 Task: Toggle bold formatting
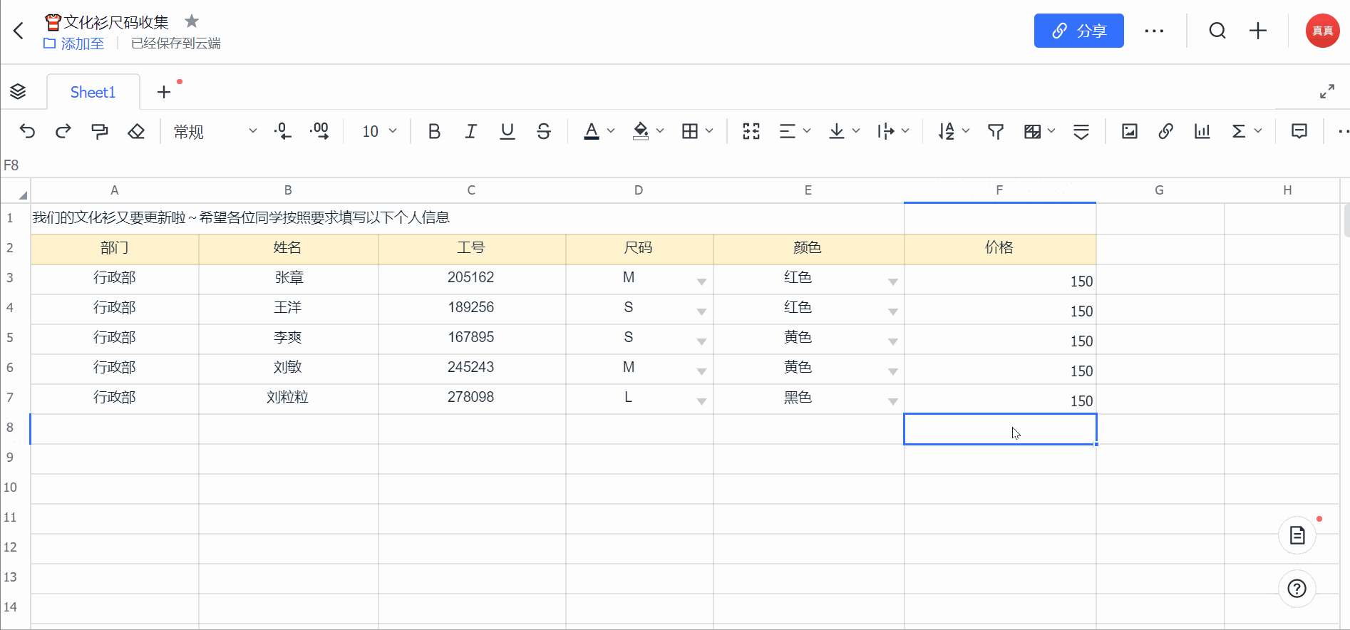pos(434,131)
